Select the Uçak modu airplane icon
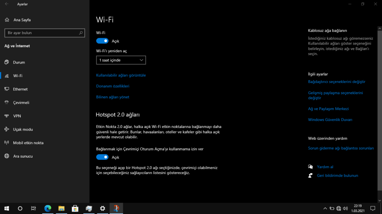 coord(6,129)
